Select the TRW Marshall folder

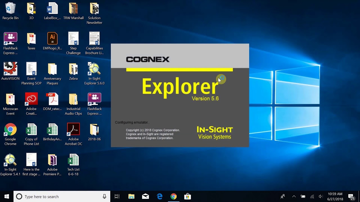pos(73,8)
